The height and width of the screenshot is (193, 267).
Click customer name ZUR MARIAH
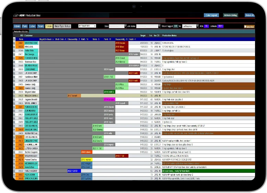coord(30,111)
